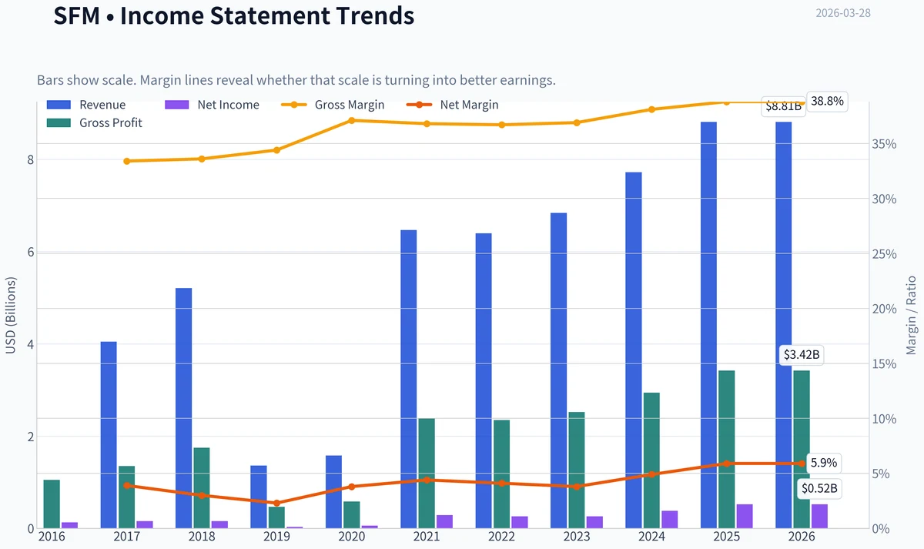Select the 2025 Net Income bar
924x549 pixels.
point(745,516)
